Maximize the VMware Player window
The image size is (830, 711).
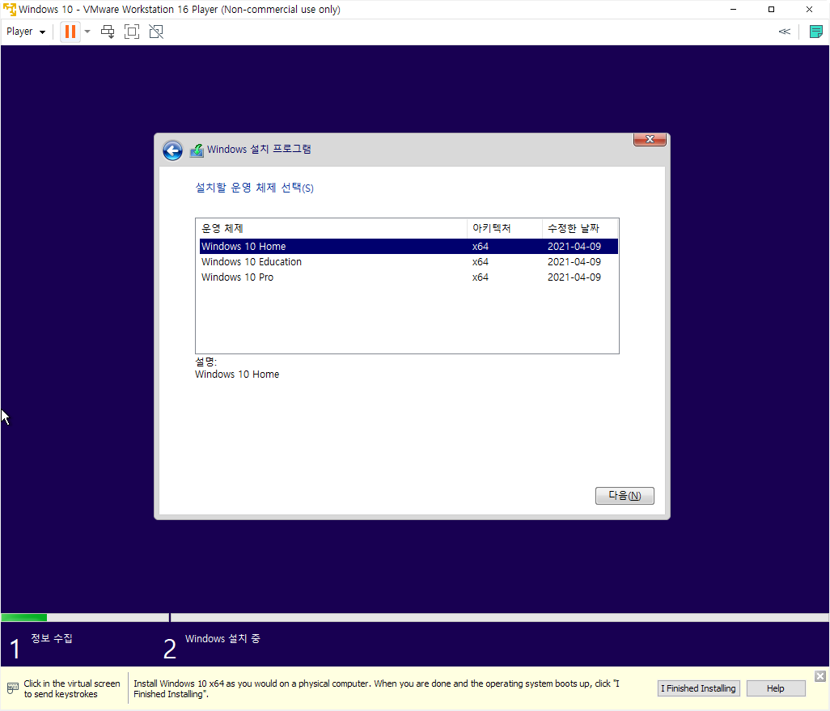771,10
